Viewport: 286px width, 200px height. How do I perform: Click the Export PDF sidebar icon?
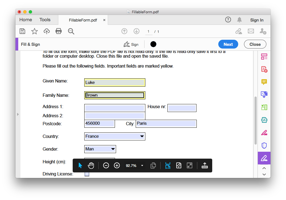[264, 95]
